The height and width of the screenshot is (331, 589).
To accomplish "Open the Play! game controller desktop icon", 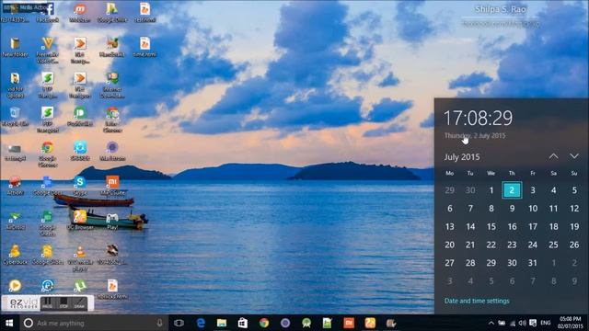I will coord(112,221).
